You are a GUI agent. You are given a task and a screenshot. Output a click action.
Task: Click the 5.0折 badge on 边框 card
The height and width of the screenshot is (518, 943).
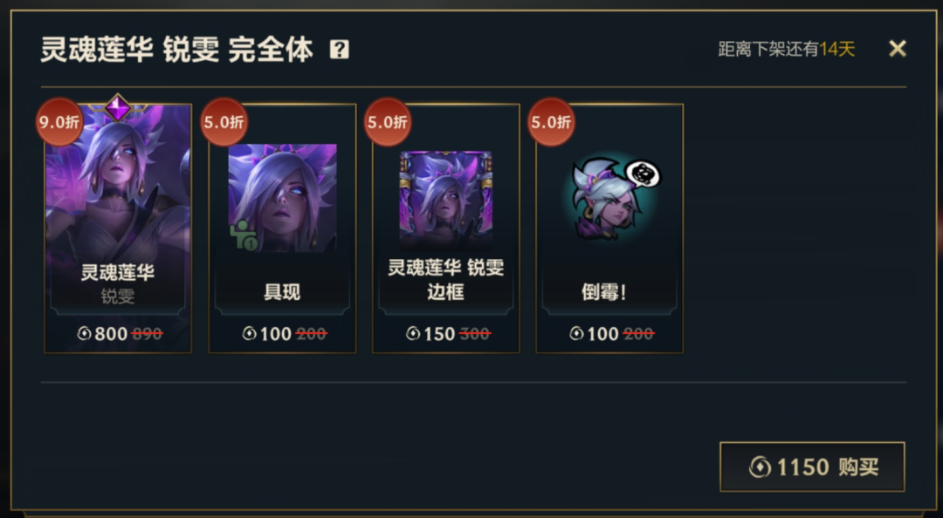(388, 122)
